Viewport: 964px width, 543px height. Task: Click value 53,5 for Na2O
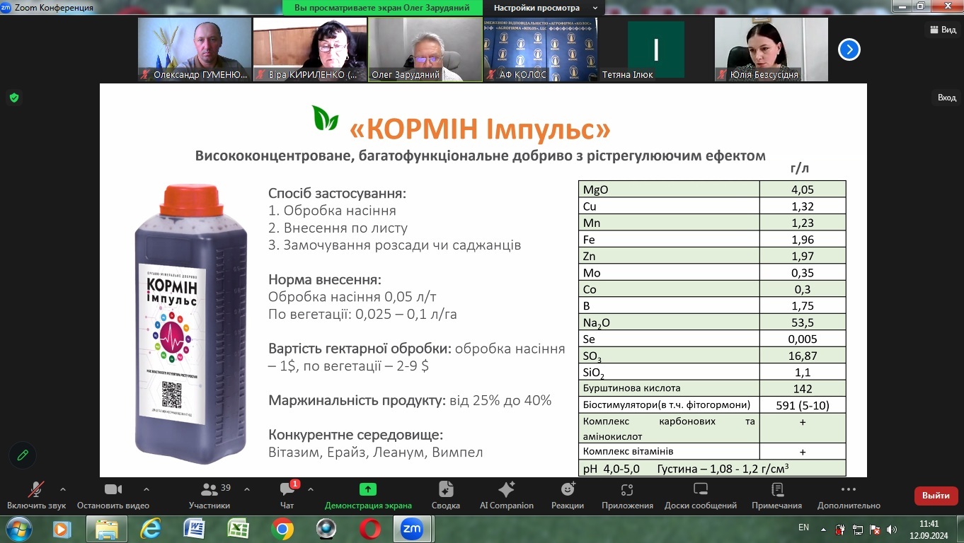tap(802, 322)
